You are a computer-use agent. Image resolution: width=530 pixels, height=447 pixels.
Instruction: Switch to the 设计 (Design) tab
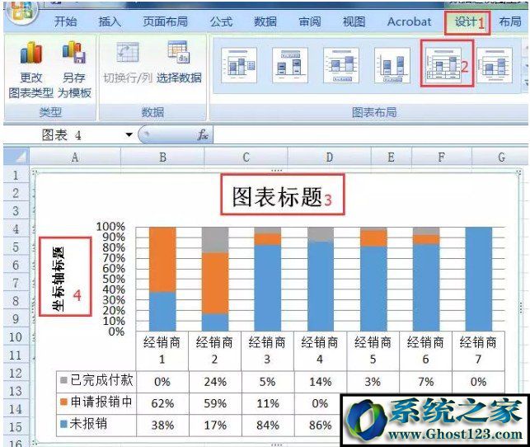click(x=466, y=22)
